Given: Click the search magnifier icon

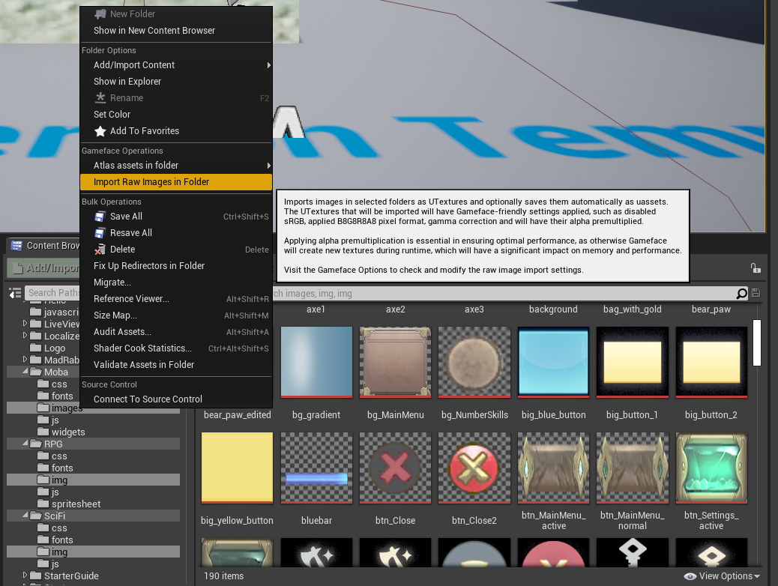Looking at the screenshot, I should click(x=741, y=294).
